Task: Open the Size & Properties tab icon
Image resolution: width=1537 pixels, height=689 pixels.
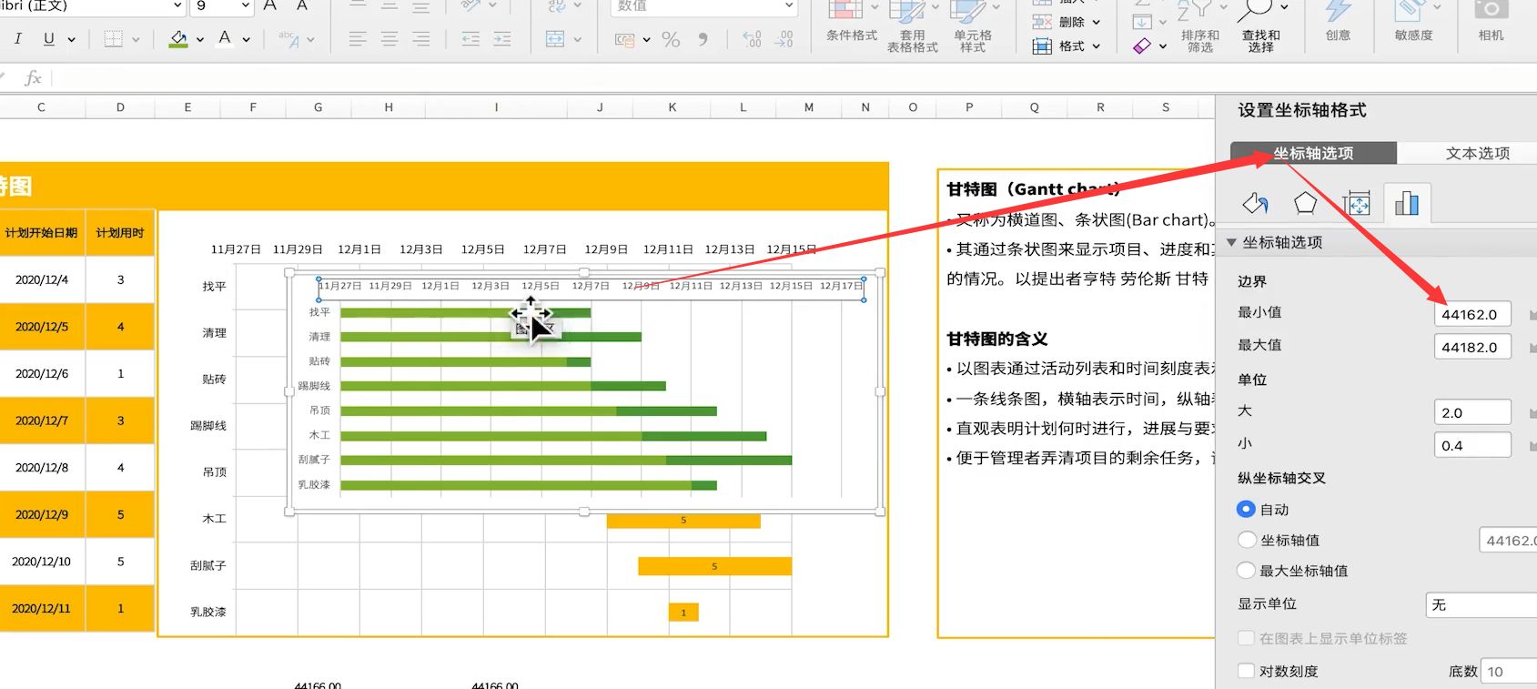Action: point(1356,203)
